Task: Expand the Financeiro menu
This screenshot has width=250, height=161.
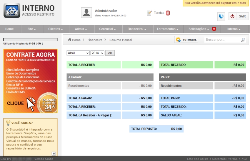Action: click(137, 29)
